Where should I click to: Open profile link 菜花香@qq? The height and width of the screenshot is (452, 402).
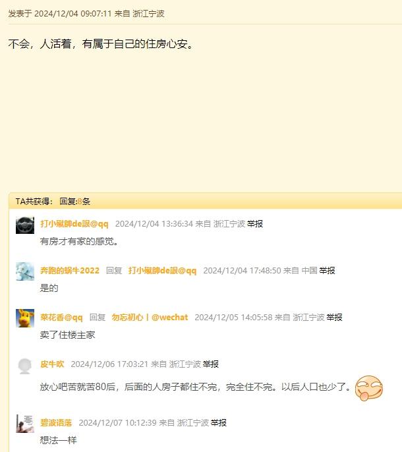[x=61, y=318]
